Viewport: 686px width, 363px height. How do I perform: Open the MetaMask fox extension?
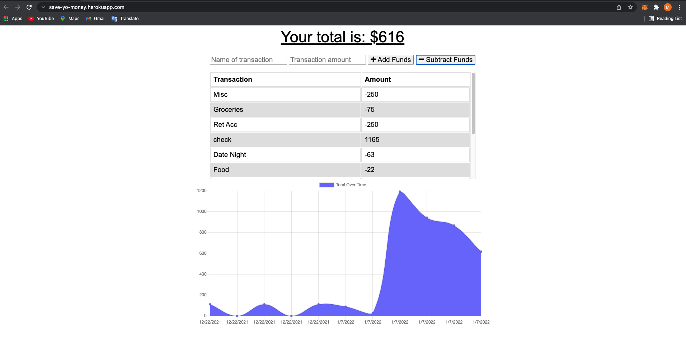pyautogui.click(x=645, y=7)
